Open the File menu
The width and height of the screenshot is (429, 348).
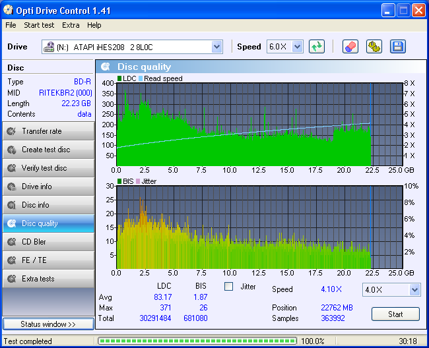tap(11, 25)
